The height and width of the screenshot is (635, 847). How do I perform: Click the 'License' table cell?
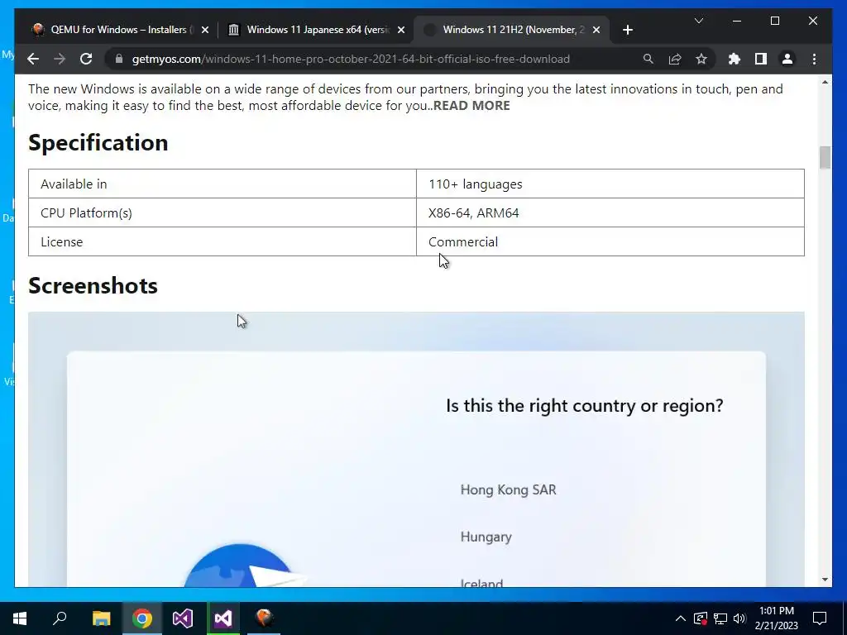[222, 241]
